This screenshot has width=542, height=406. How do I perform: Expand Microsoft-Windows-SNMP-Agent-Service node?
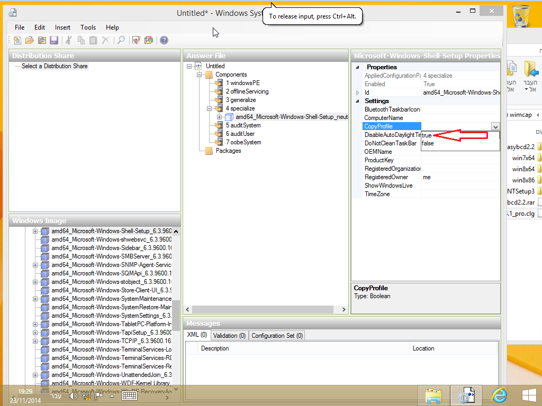click(x=35, y=265)
